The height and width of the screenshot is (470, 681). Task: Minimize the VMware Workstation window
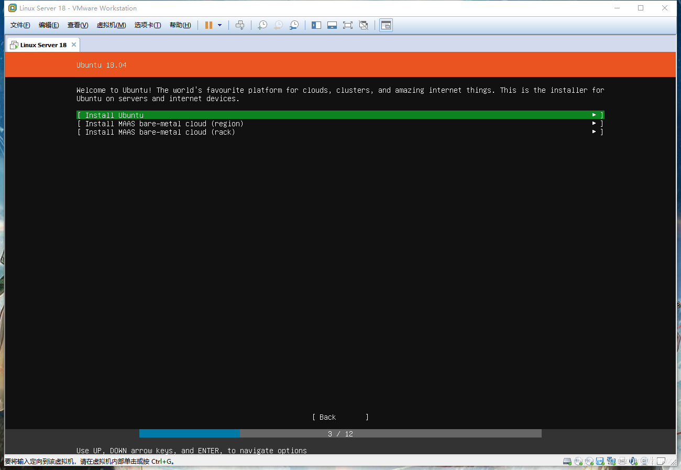(x=617, y=8)
